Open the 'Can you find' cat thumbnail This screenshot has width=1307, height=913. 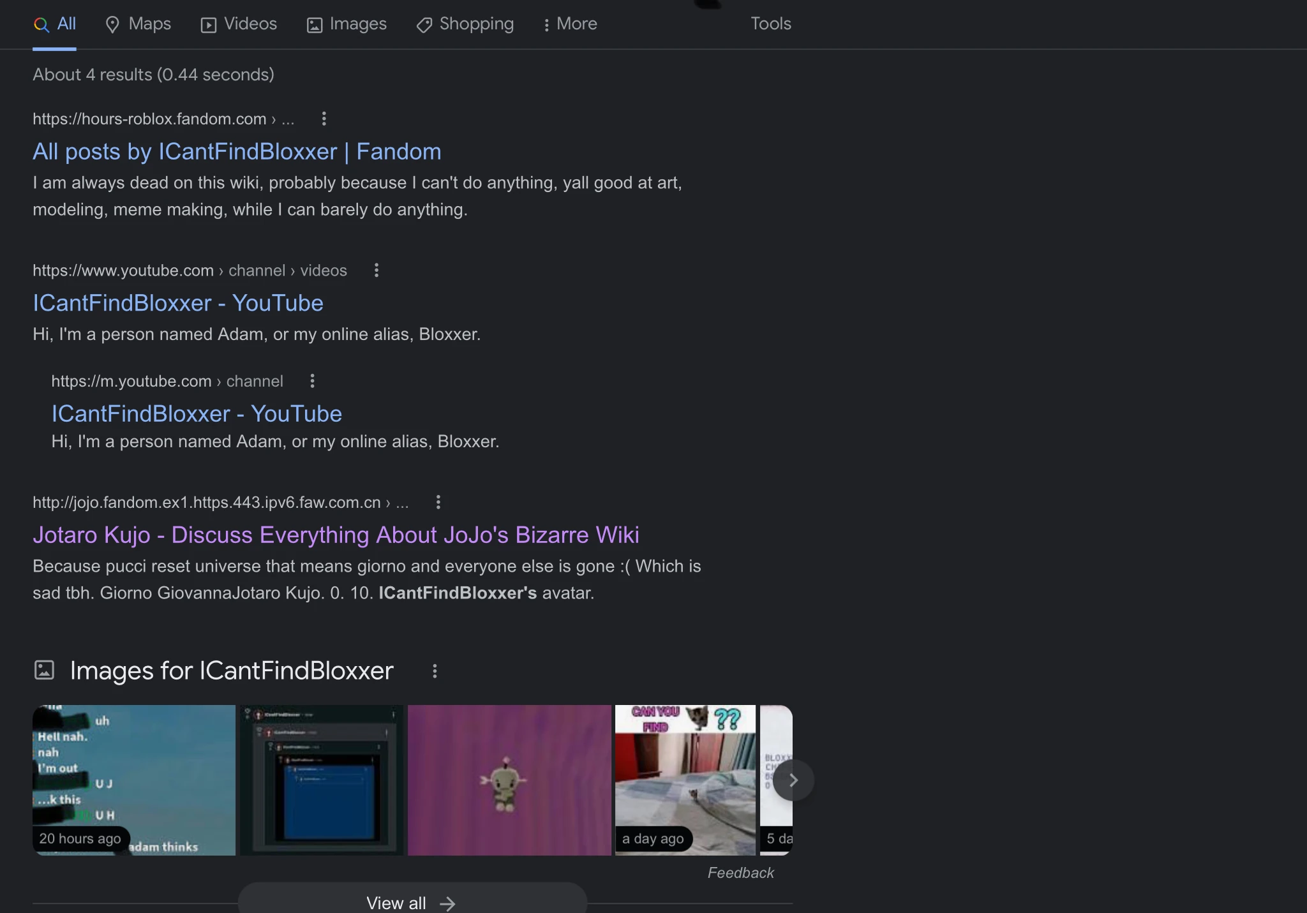pos(685,780)
